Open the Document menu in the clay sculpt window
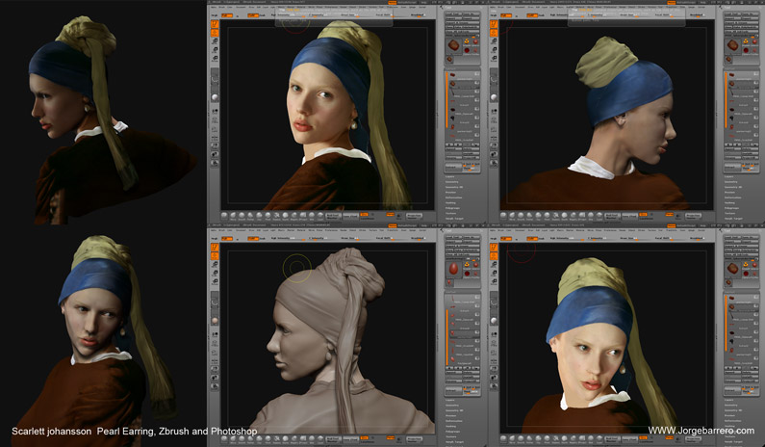 pyautogui.click(x=241, y=230)
